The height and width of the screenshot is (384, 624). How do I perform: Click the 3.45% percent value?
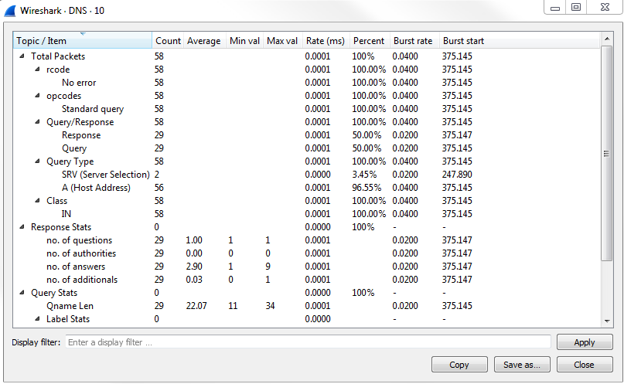click(364, 174)
